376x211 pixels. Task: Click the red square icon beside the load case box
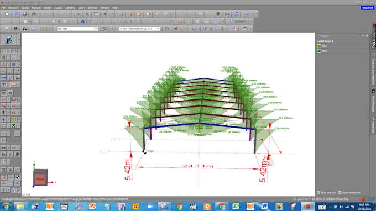pos(166,29)
